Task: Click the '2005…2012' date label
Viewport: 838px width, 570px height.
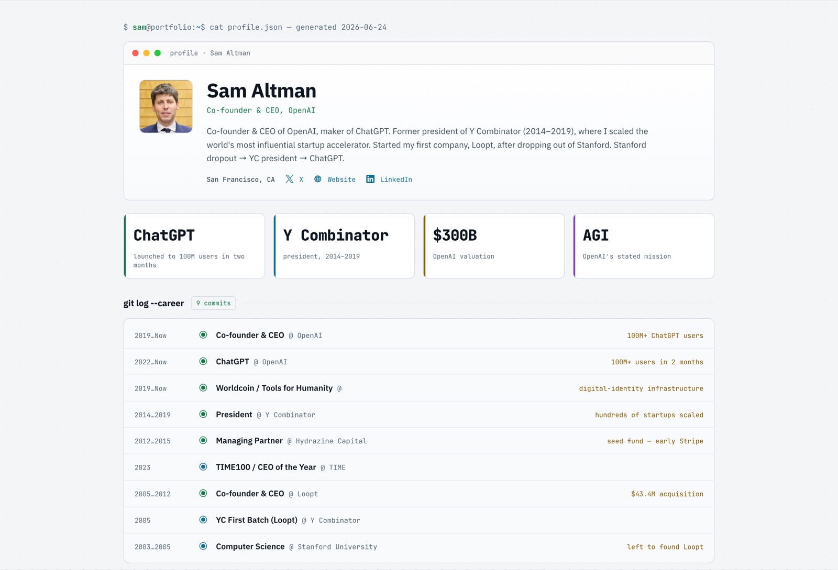Action: tap(152, 494)
